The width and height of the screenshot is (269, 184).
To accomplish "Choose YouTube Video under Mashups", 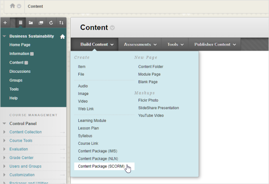I will coord(151,116).
